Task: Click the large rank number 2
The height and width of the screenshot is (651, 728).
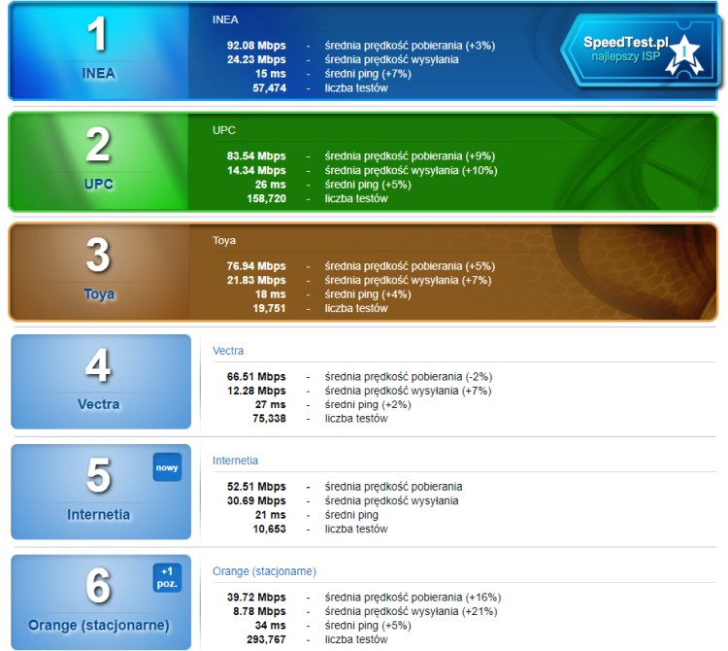Action: (98, 146)
